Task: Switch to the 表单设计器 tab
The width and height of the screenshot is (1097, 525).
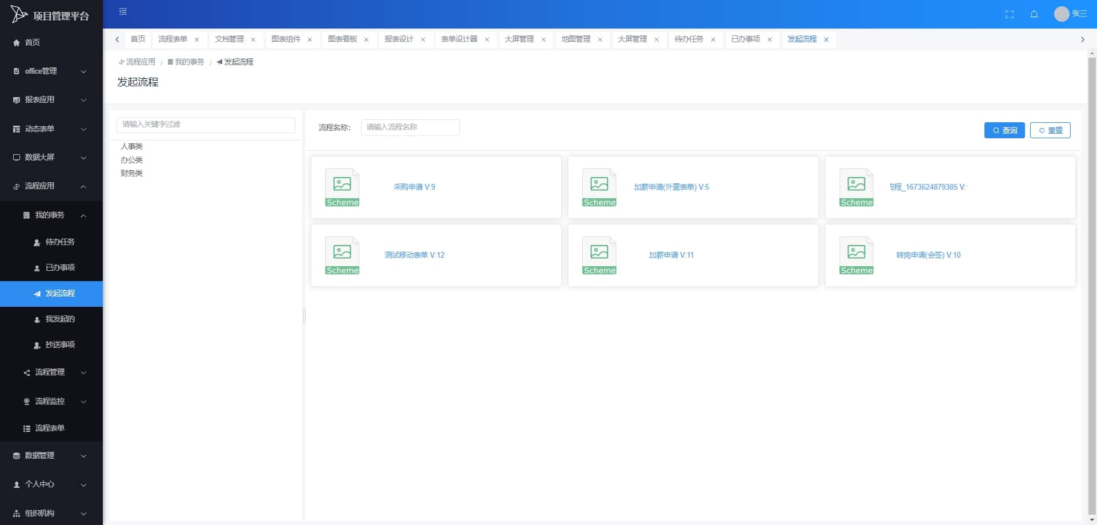Action: point(459,39)
